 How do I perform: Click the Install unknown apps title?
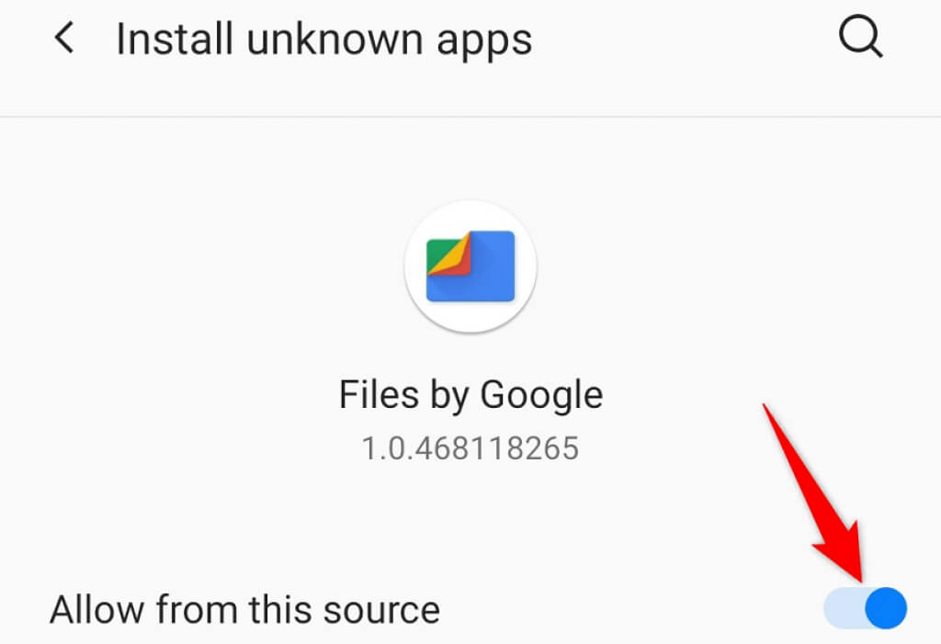pyautogui.click(x=324, y=40)
